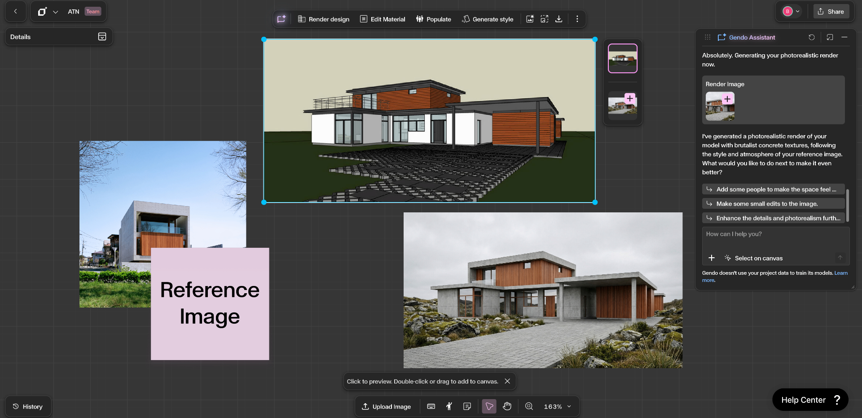The image size is (862, 418).
Task: Reset the Gendo Assistant conversation
Action: [x=811, y=37]
